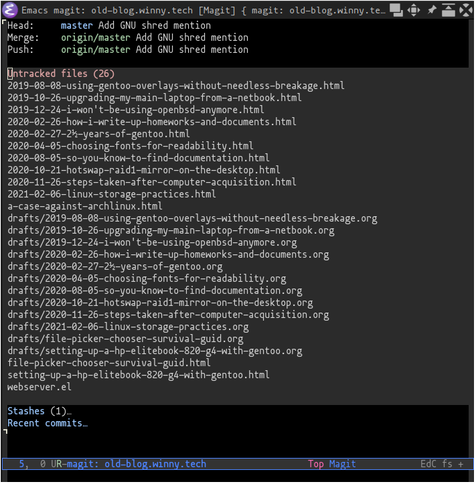The image size is (476, 484).
Task: Click the four-arrow move icon in title bar
Action: 413,10
